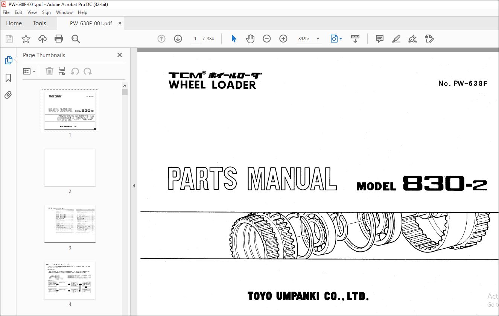Zoom out with the minus icon

click(x=267, y=39)
